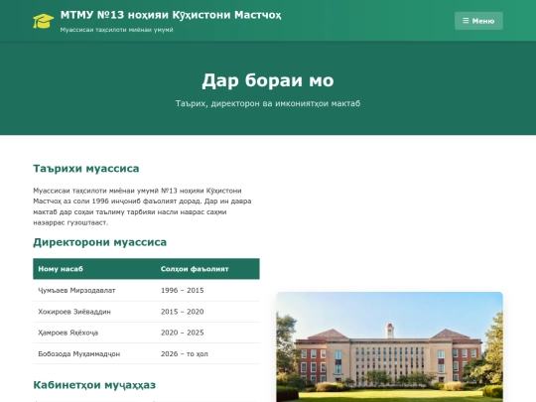Viewport: 536px width, 402px height.
Task: Click the heading Директорони муассиса
Action: (x=100, y=242)
